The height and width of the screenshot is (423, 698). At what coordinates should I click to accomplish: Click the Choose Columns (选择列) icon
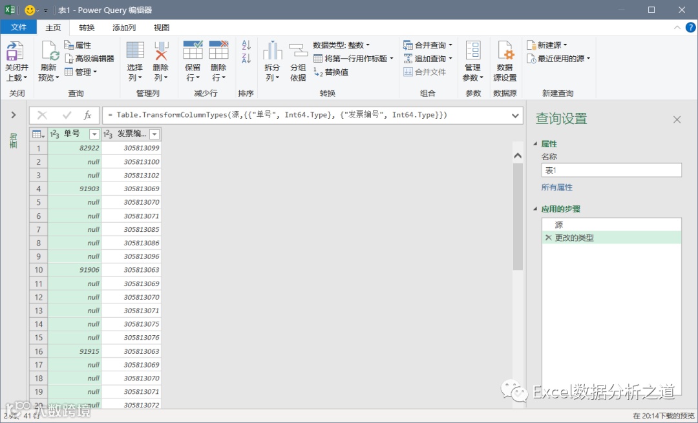tap(135, 50)
